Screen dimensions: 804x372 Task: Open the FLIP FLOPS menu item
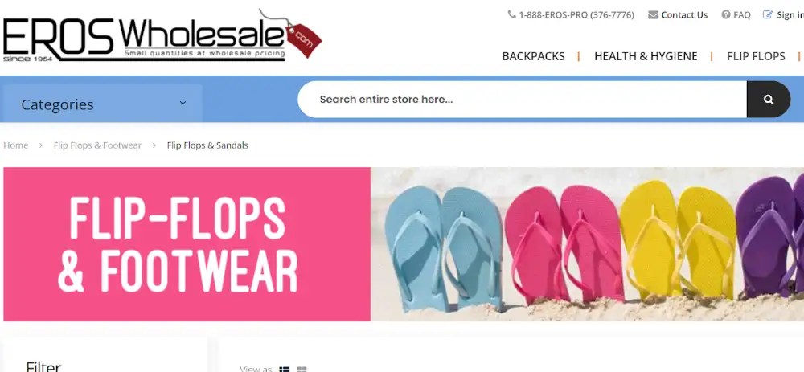(756, 56)
